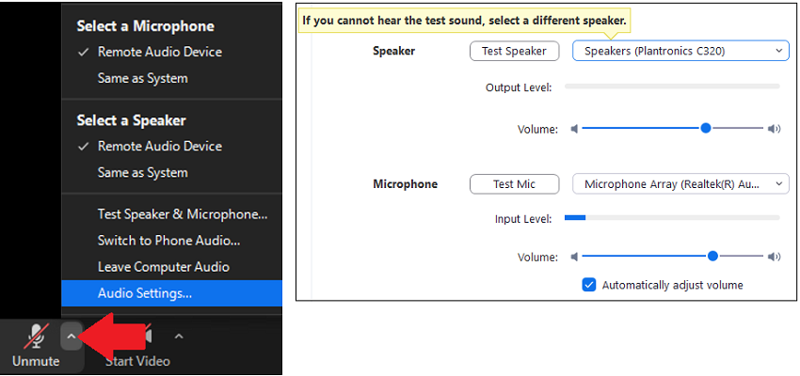800x376 pixels.
Task: Click the Start Video camera icon
Action: click(x=148, y=336)
